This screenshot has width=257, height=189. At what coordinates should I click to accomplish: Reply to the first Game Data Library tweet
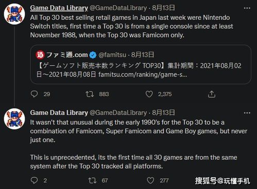34,94
